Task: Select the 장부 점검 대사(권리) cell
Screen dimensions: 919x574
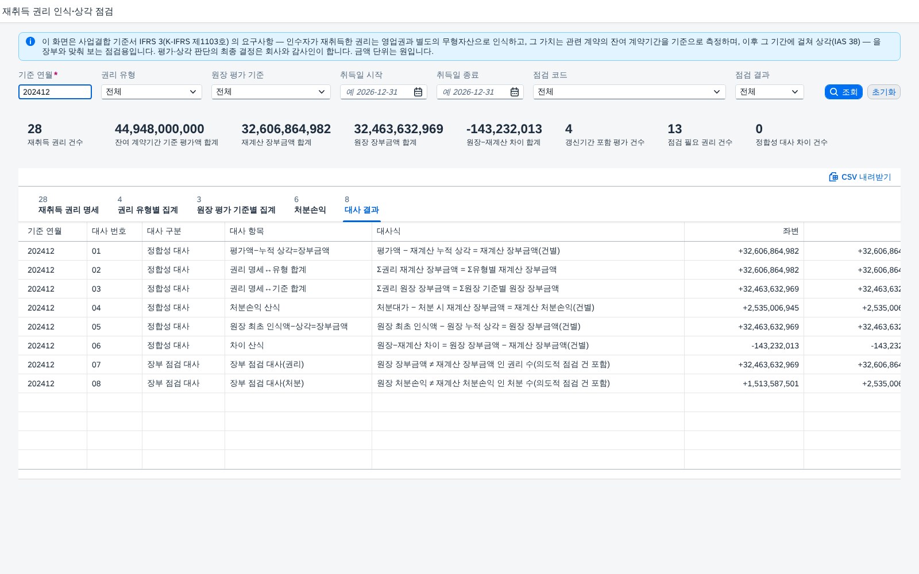Action: point(299,364)
